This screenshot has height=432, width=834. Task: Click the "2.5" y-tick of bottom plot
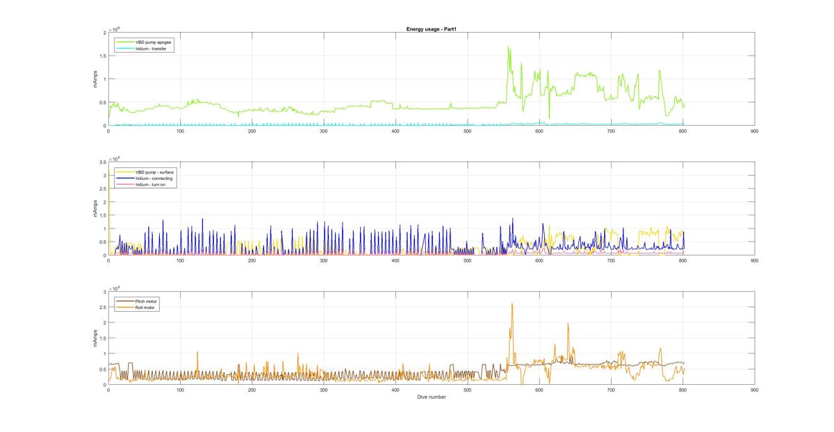[x=103, y=307]
